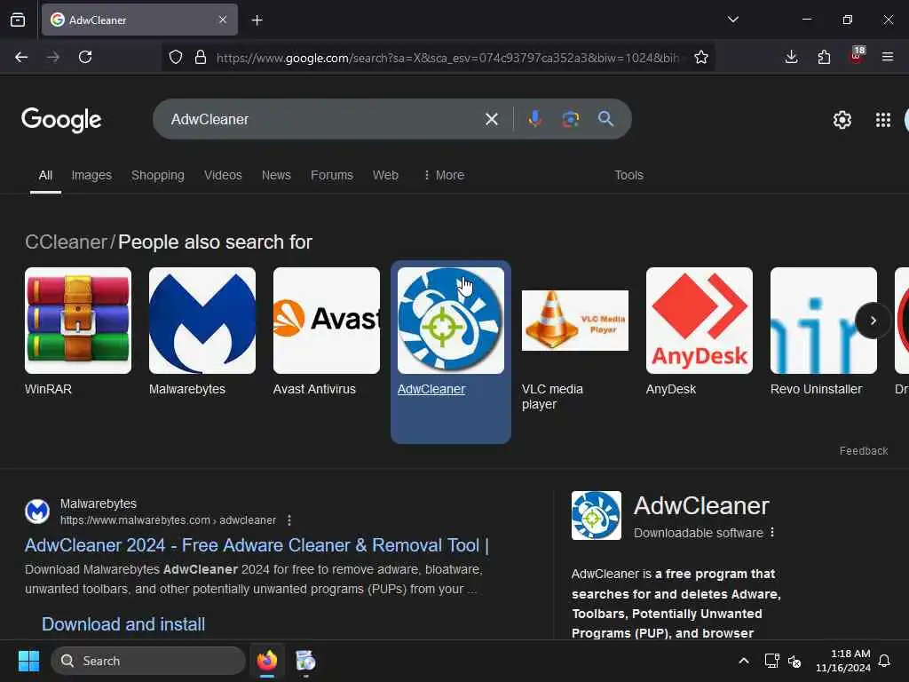The width and height of the screenshot is (909, 682).
Task: Show next carousel items with arrow
Action: 873,320
